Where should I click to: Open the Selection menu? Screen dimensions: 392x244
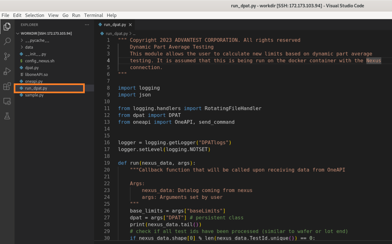[x=35, y=15]
